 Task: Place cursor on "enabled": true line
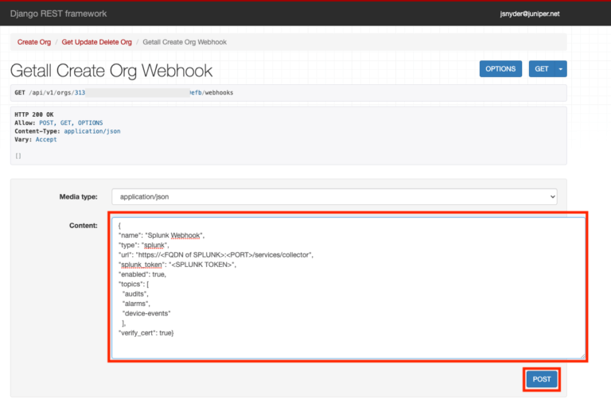click(142, 274)
